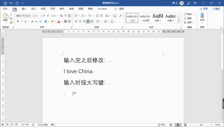Toggle superscript formatting
The height and width of the screenshot is (127, 224).
pos(41,21)
